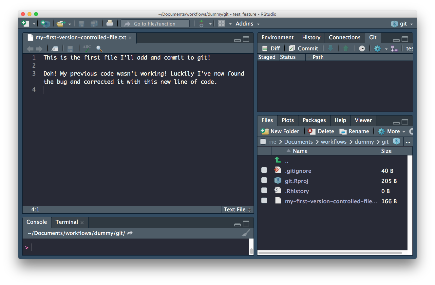Click the workspace panes layout icon
This screenshot has width=435, height=285.
click(x=221, y=24)
